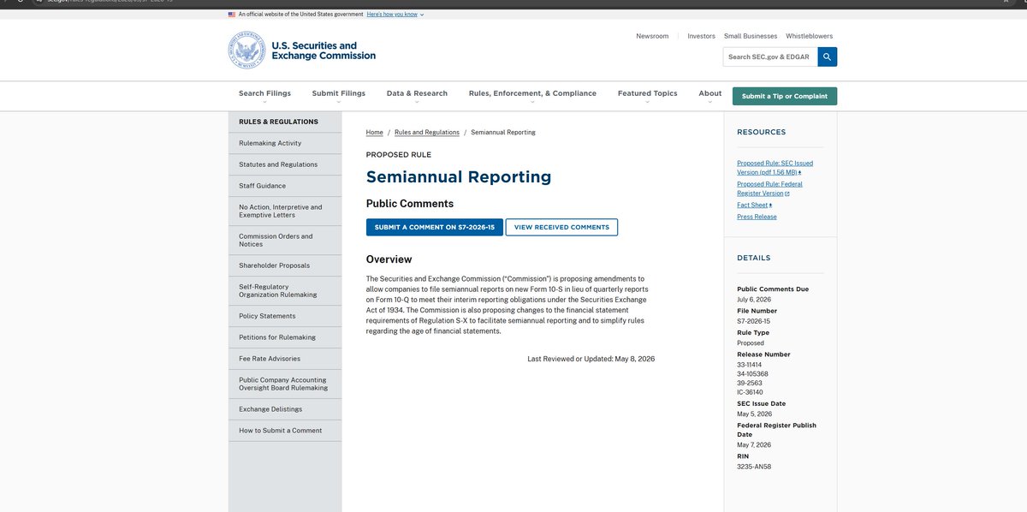This screenshot has height=512, width=1027.
Task: Click Submit a Comment on S7-2026-15
Action: pyautogui.click(x=435, y=227)
